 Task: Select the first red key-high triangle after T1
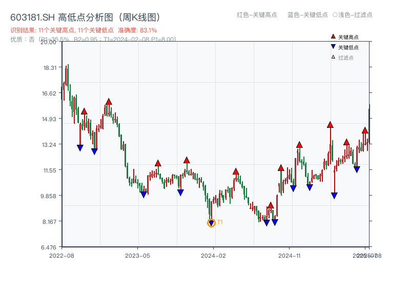click(236, 171)
